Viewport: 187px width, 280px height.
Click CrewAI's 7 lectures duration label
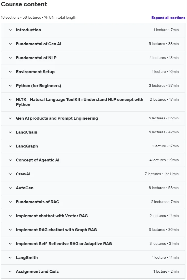click(x=162, y=174)
